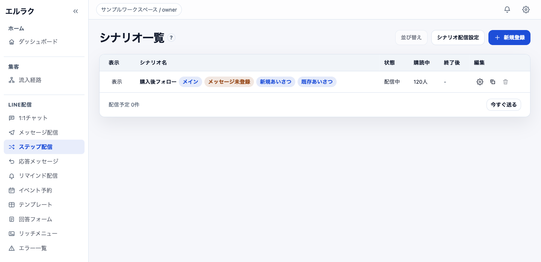Open ダッシュボード in sidebar
This screenshot has width=541, height=262.
(x=44, y=42)
